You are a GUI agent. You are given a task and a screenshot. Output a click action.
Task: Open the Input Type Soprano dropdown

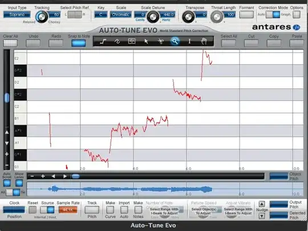click(x=17, y=14)
